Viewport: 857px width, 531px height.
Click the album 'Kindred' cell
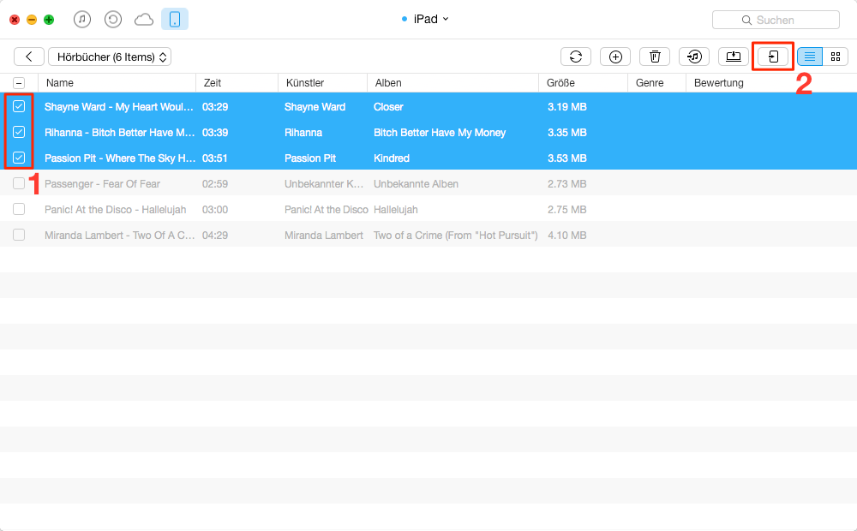pyautogui.click(x=392, y=158)
